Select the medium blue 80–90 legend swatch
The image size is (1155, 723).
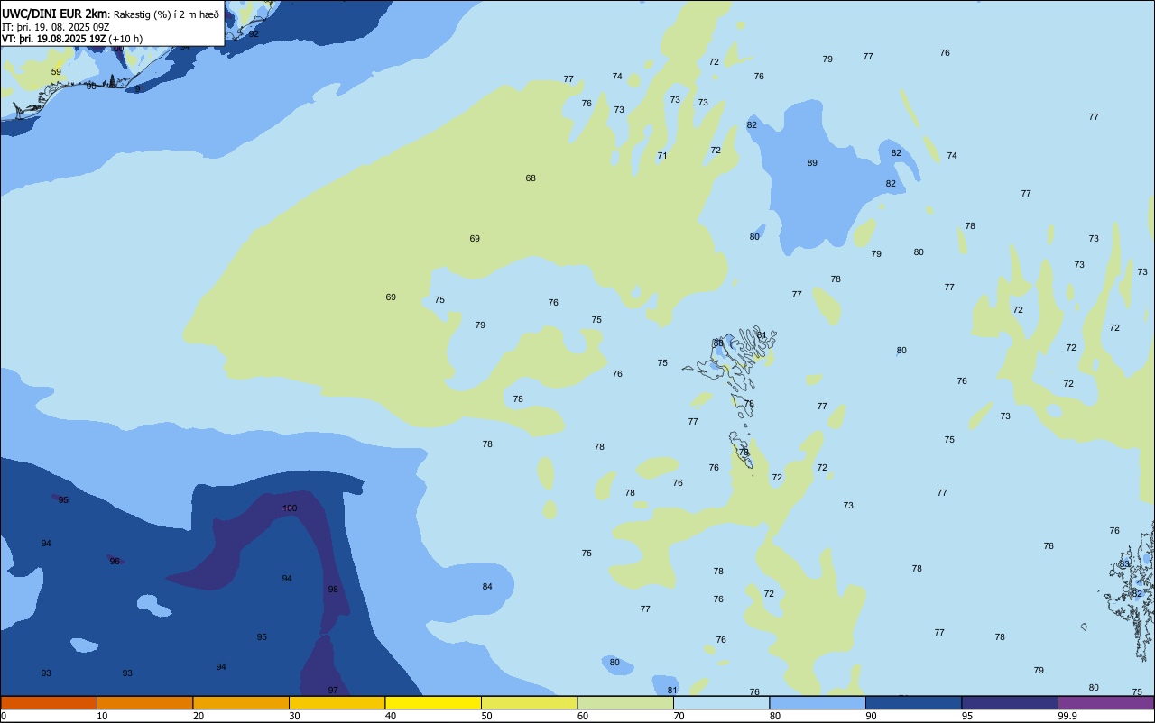(818, 702)
